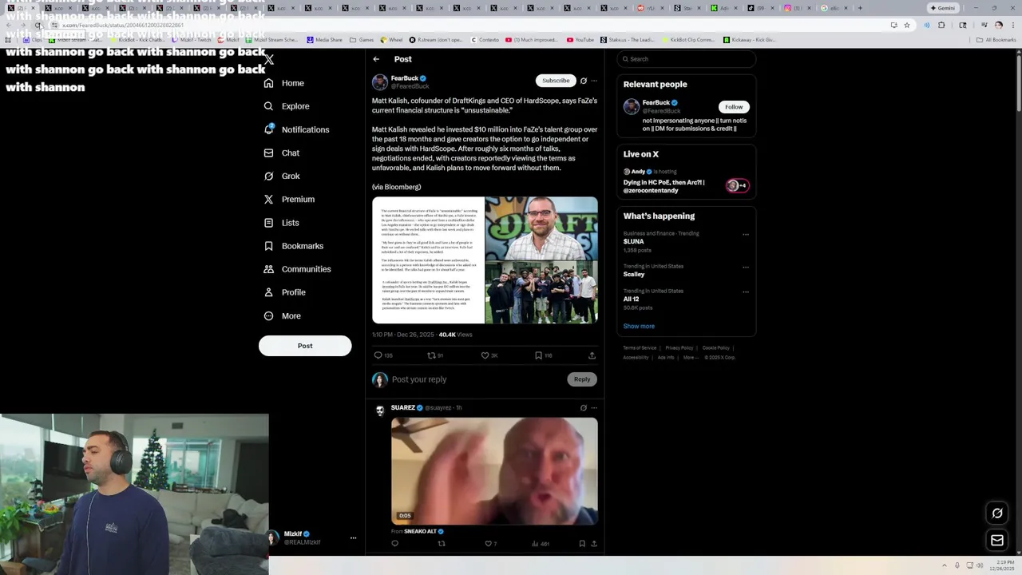The image size is (1022, 575).
Task: Click the X logo icon
Action: click(x=269, y=59)
